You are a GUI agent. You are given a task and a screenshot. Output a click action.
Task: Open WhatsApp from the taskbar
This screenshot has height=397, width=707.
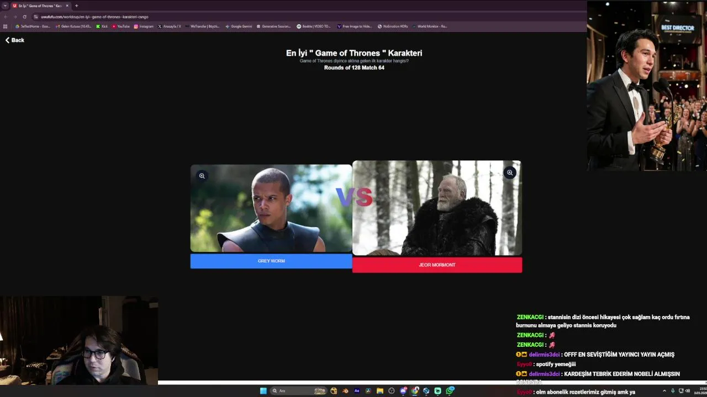(x=450, y=390)
